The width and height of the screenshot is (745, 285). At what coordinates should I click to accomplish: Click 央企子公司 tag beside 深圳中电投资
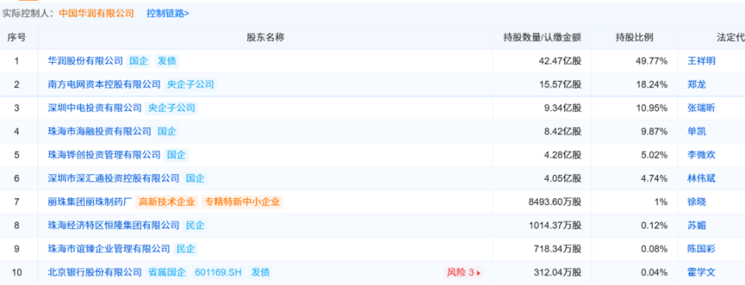(172, 108)
